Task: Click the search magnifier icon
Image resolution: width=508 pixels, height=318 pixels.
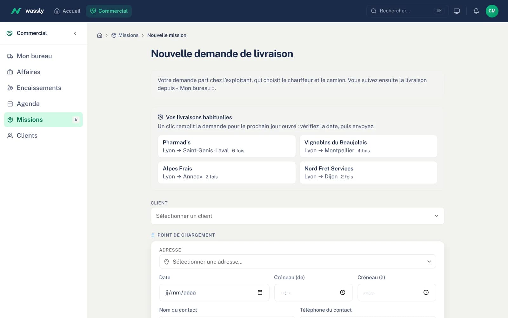Action: [374, 11]
